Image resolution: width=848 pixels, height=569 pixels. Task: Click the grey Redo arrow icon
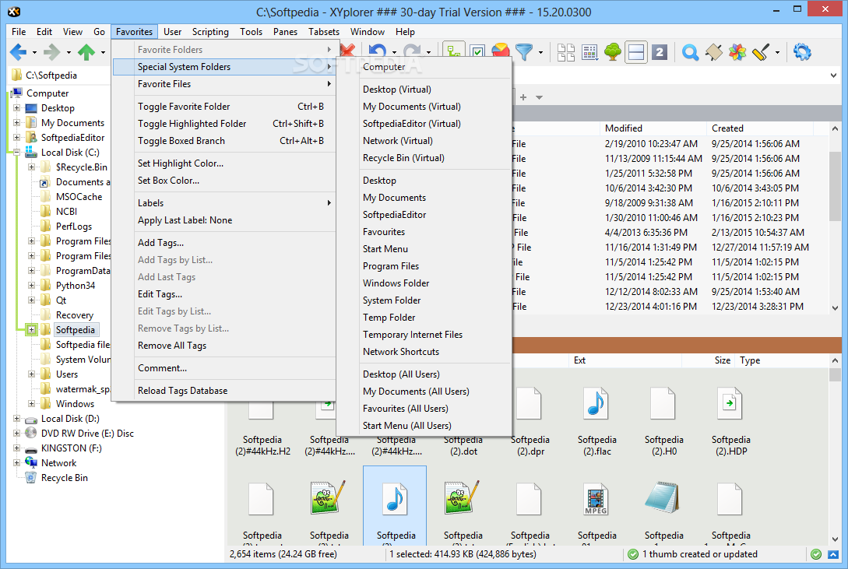point(412,51)
